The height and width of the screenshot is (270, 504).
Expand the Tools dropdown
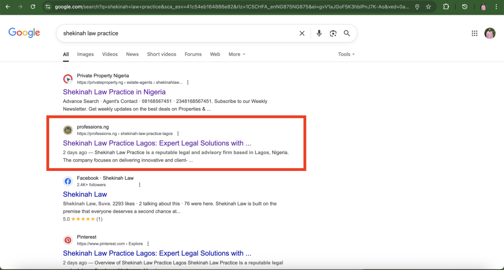346,54
